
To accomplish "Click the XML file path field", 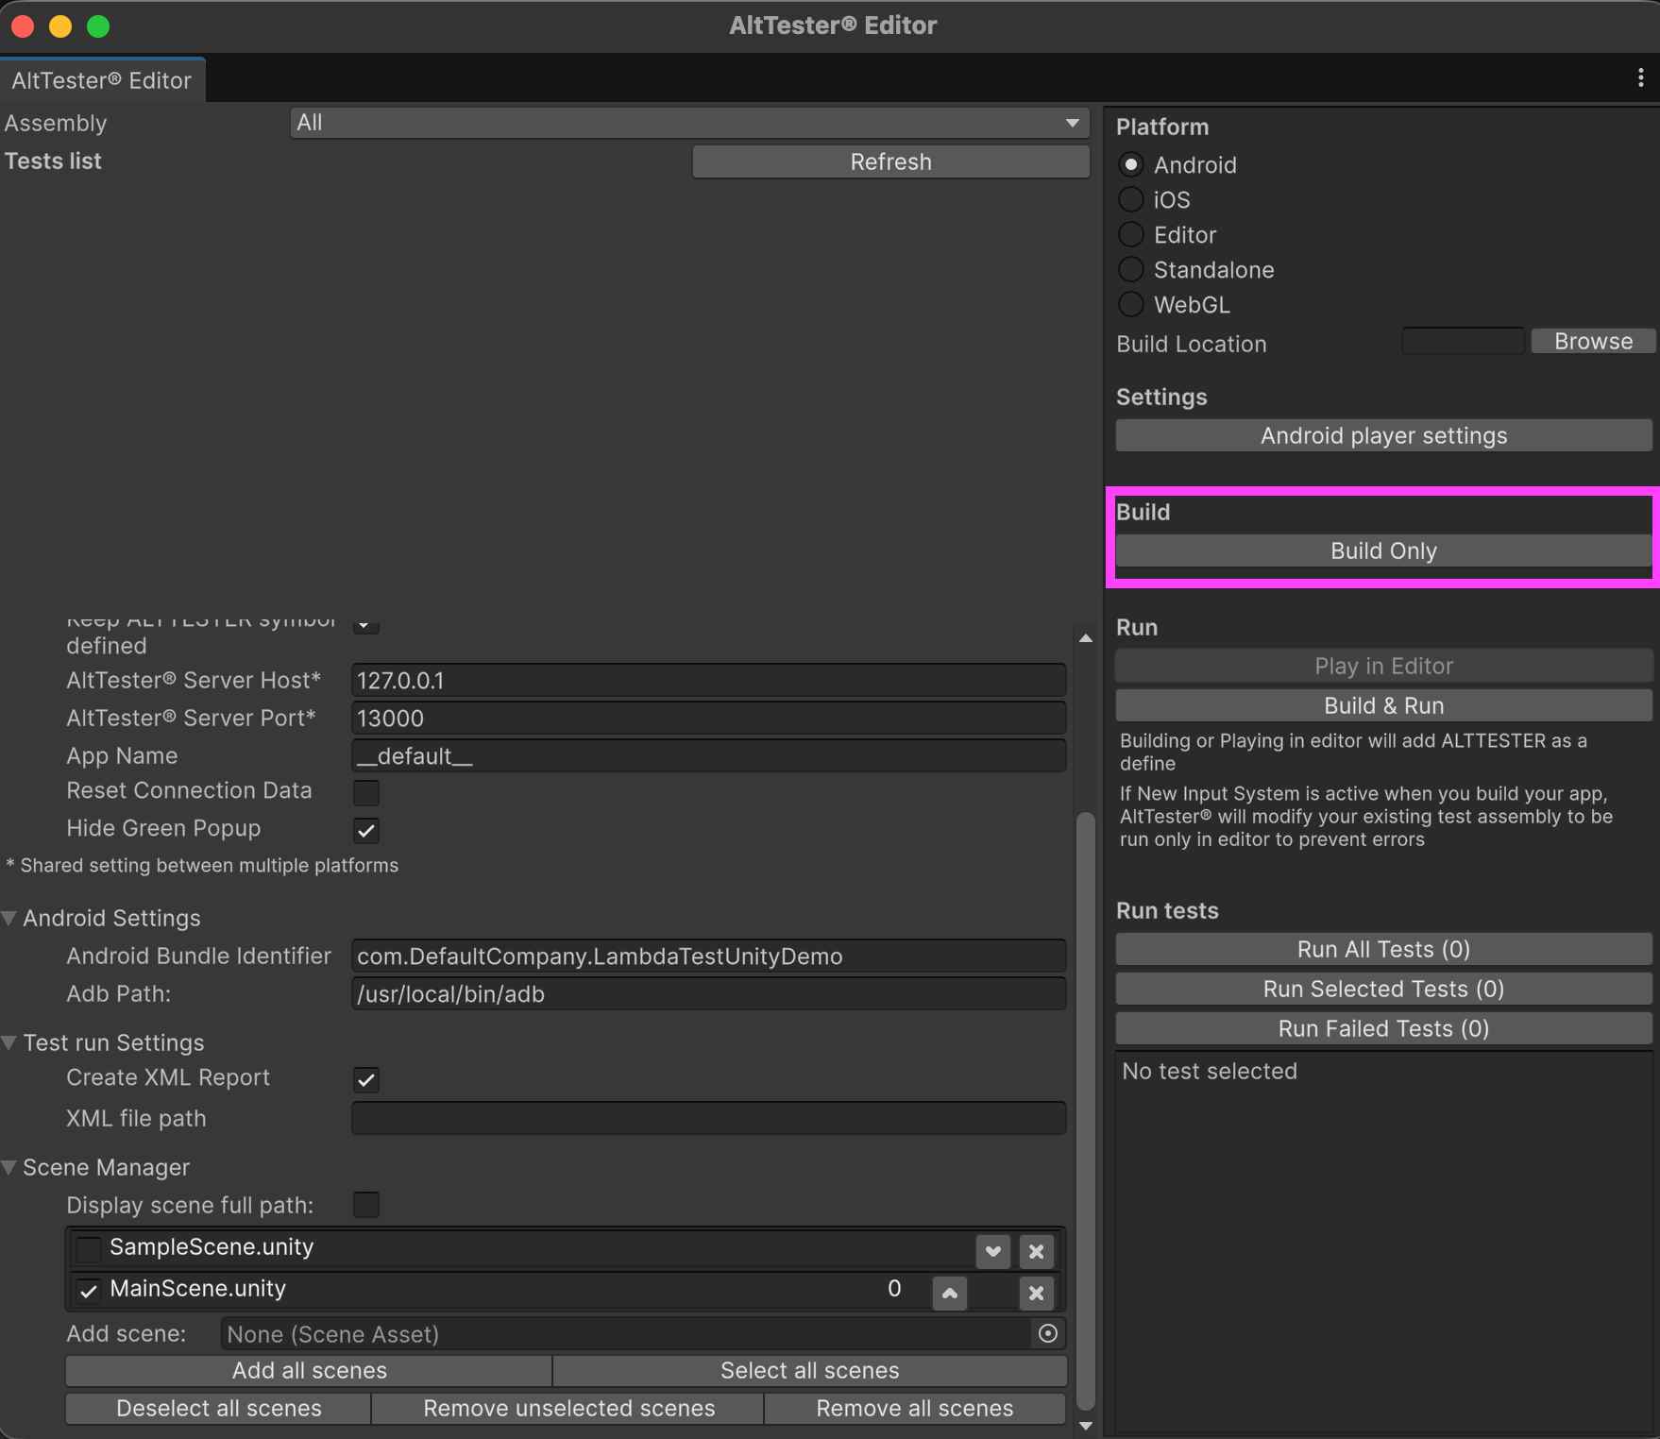I will [708, 1118].
